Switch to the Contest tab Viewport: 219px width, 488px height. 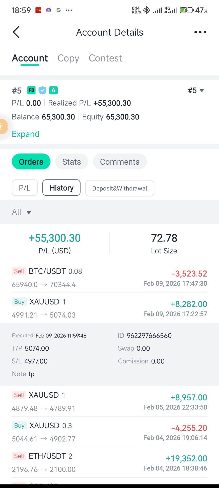click(x=105, y=58)
